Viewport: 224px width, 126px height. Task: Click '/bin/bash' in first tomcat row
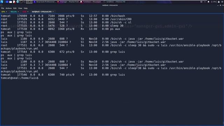click(x=118, y=16)
